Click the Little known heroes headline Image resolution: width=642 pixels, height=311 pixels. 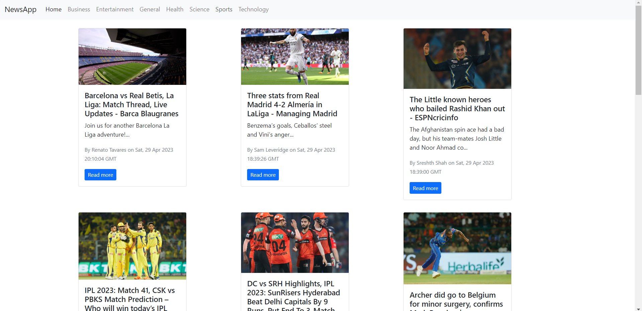click(457, 109)
